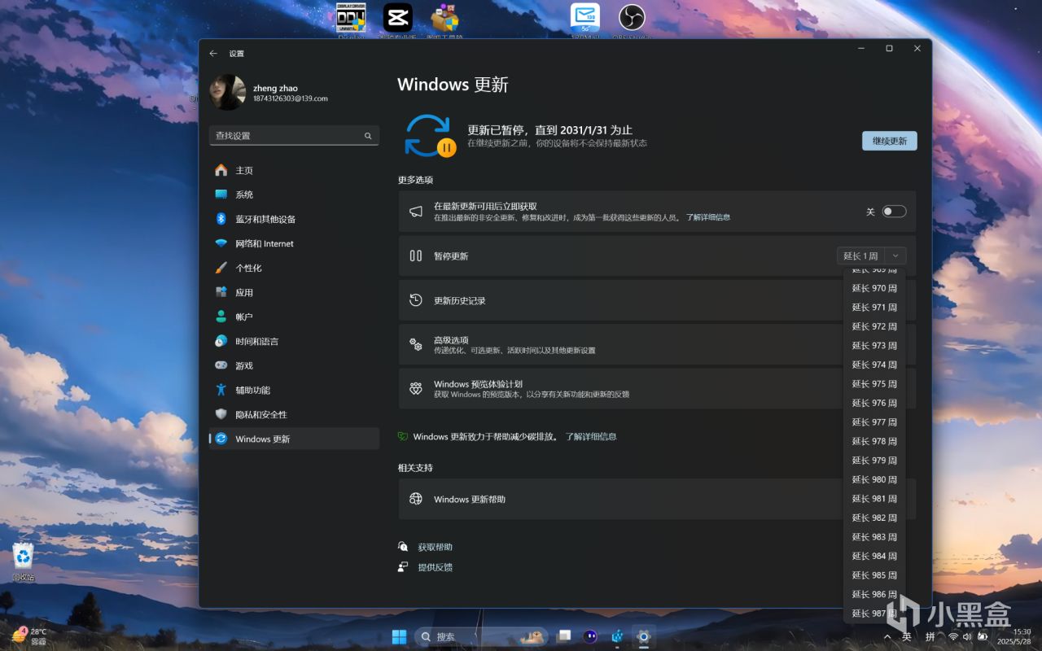Click the 继续更新 resume updates button
Viewport: 1042px width, 651px height.
pyautogui.click(x=890, y=141)
